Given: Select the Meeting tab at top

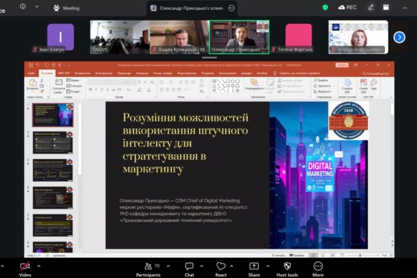Looking at the screenshot, I should point(66,8).
